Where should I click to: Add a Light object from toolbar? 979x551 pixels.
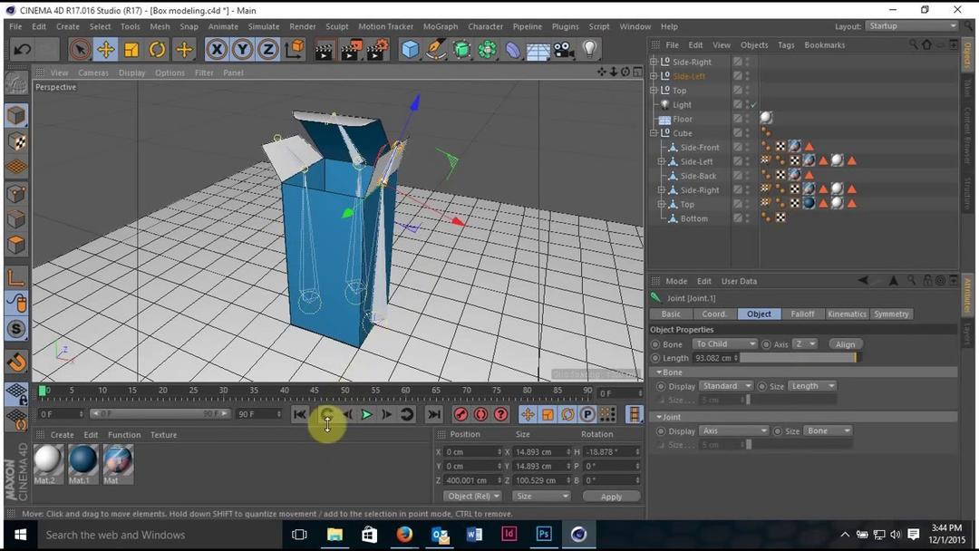point(589,49)
